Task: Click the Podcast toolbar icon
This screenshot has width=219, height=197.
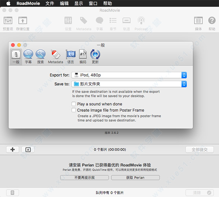Action: [x=141, y=20]
